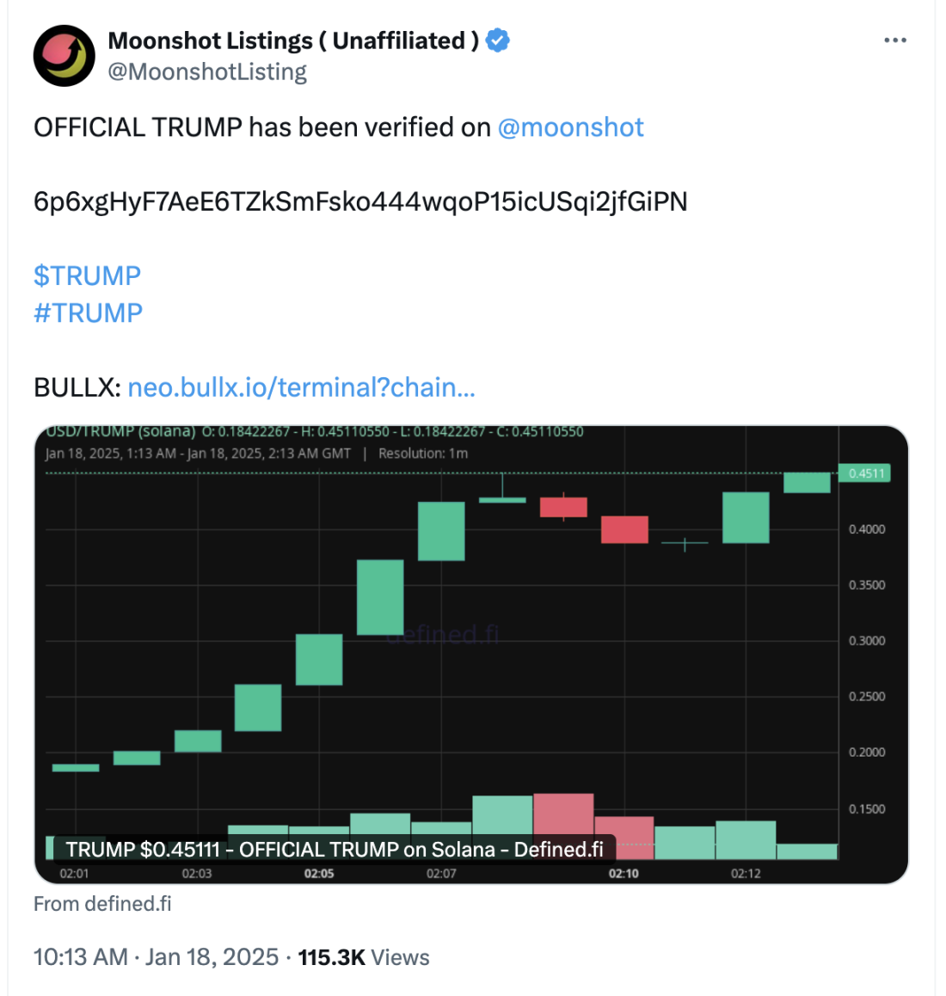View the 115.3K Views count
The image size is (946, 996).
[363, 957]
